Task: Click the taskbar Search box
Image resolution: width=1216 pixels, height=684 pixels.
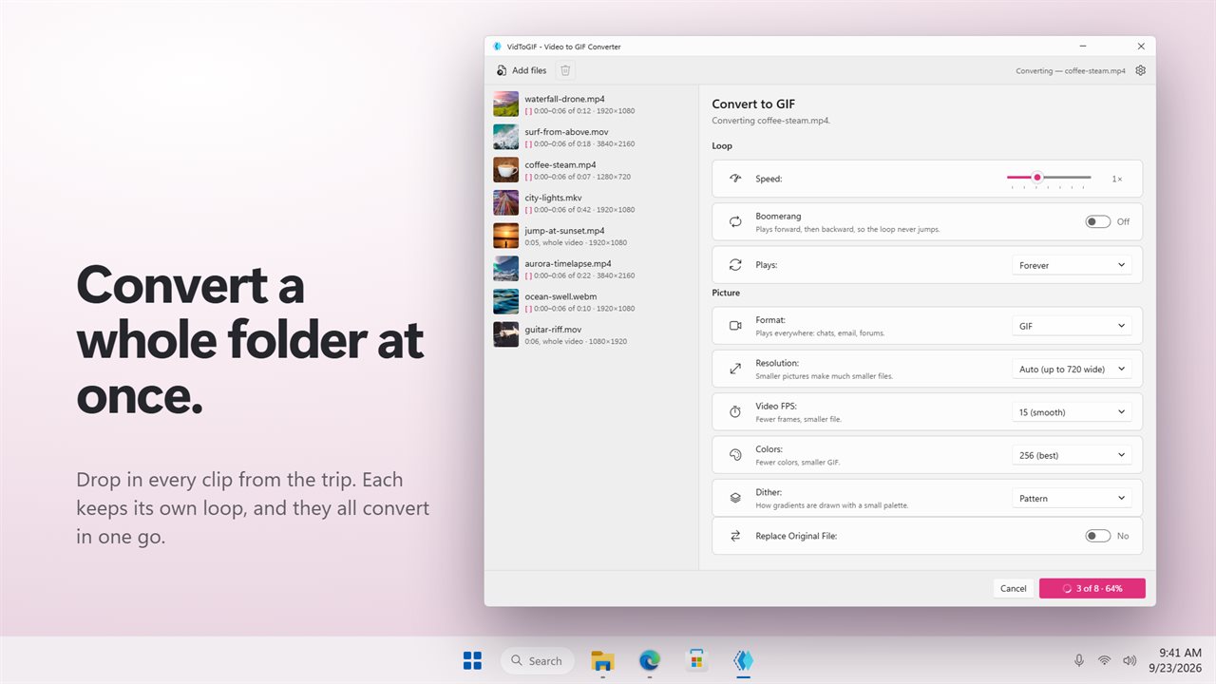Action: pyautogui.click(x=537, y=660)
